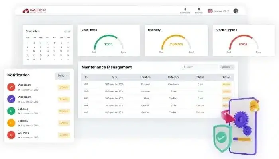Go to previous month in calendar
Screen dimensions: 279x159
click(x=65, y=31)
